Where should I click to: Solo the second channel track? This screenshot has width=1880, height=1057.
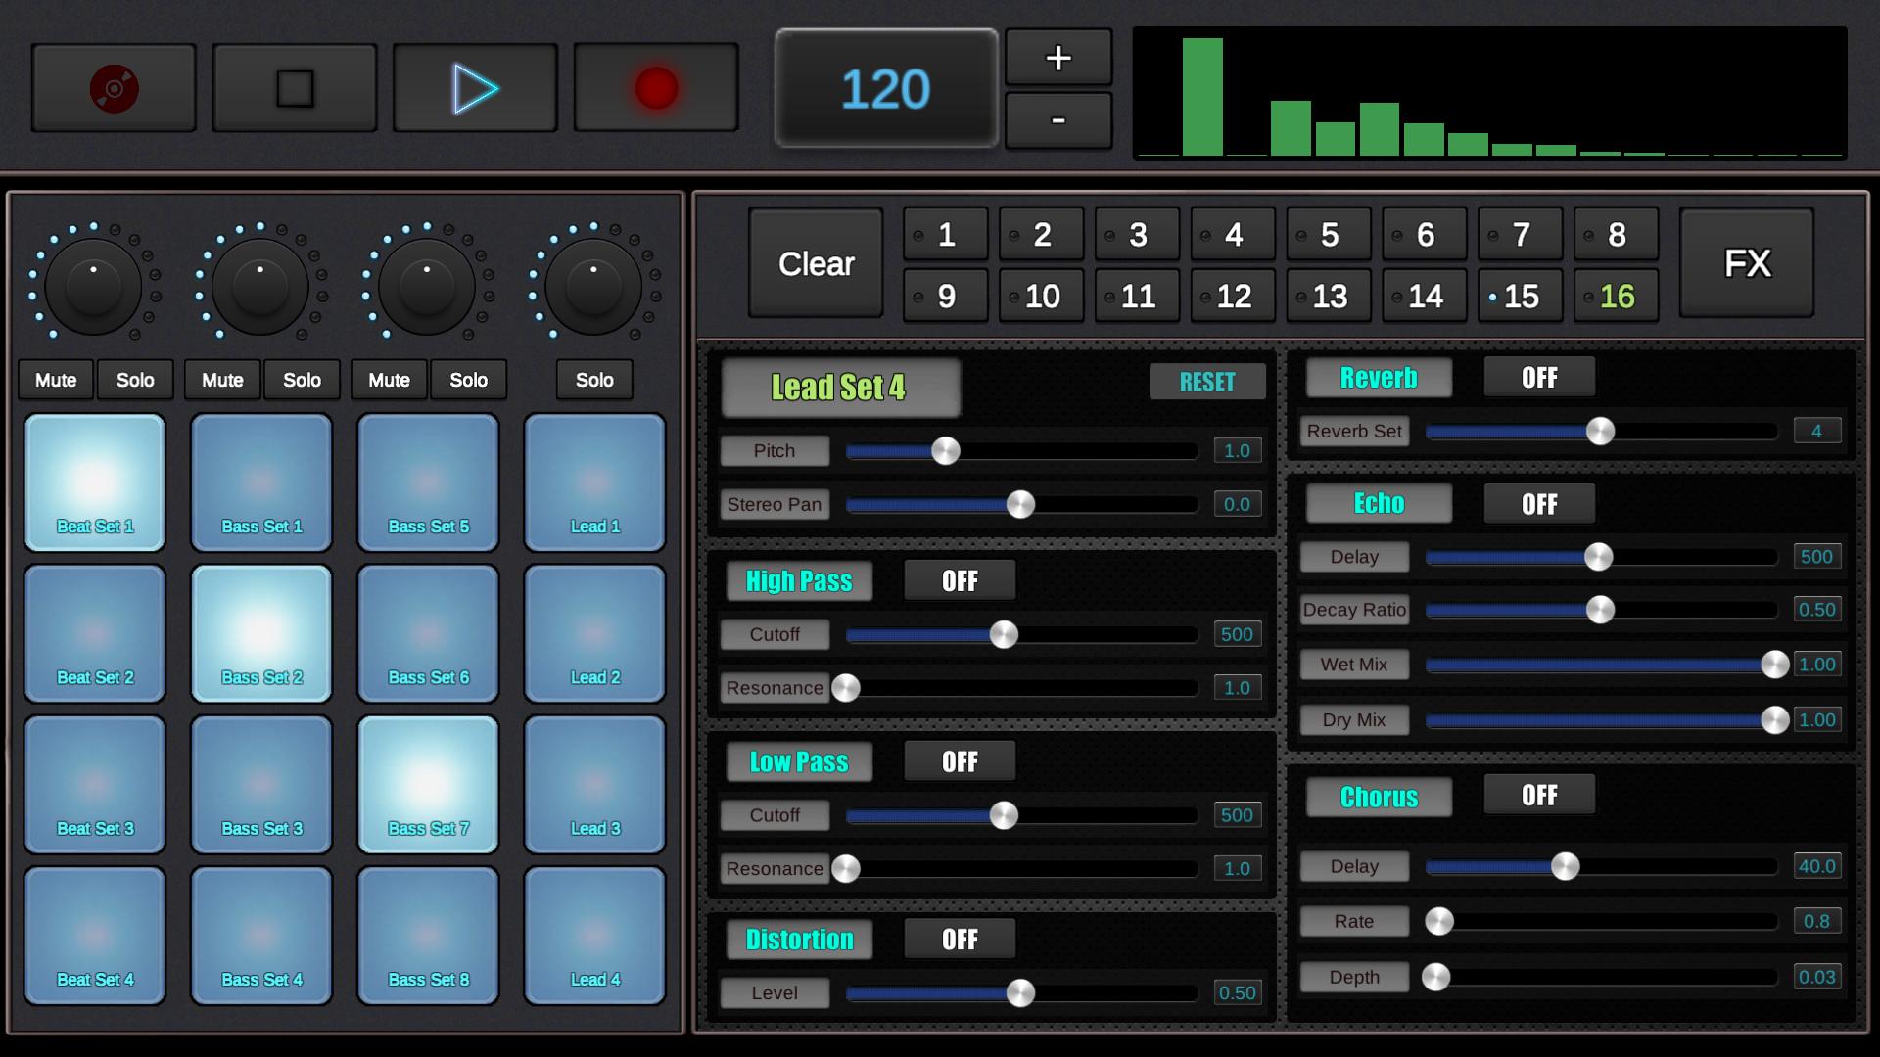click(303, 378)
